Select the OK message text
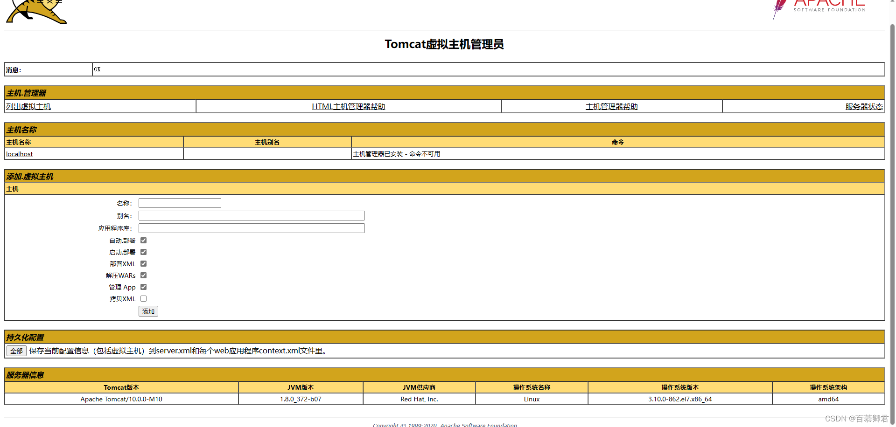This screenshot has width=896, height=427. pyautogui.click(x=97, y=69)
